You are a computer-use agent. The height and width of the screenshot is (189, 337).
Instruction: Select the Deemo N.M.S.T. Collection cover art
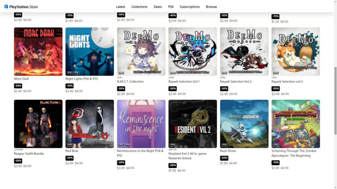point(141,51)
